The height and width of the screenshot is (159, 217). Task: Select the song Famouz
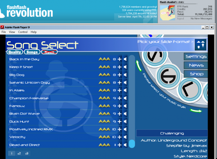[17, 106]
